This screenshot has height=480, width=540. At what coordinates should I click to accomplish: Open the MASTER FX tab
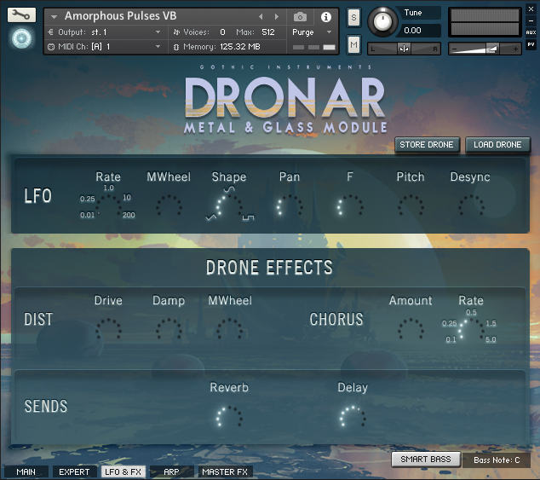(225, 471)
